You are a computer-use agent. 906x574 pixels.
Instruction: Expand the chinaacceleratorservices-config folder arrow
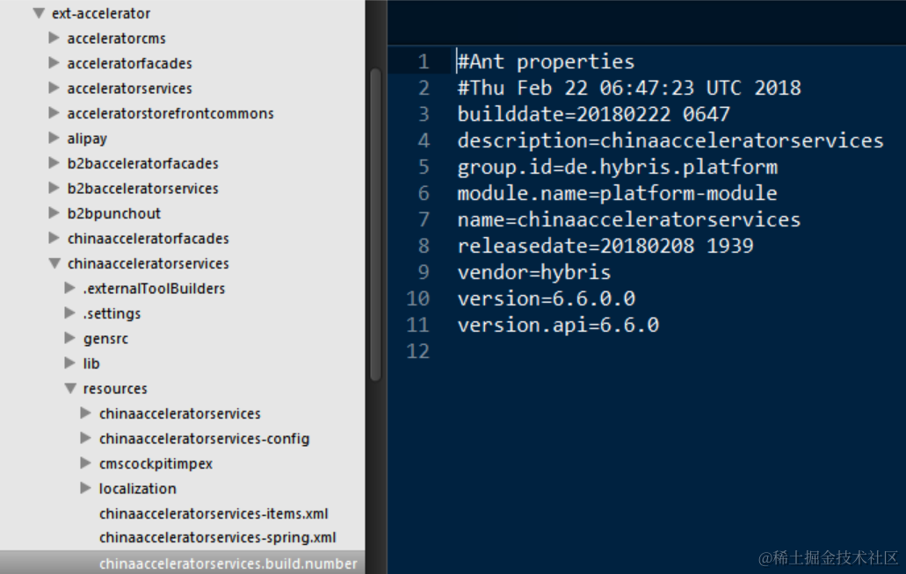(85, 438)
